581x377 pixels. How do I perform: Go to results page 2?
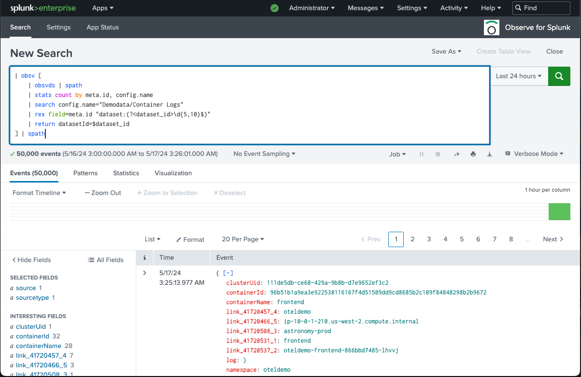(x=412, y=239)
